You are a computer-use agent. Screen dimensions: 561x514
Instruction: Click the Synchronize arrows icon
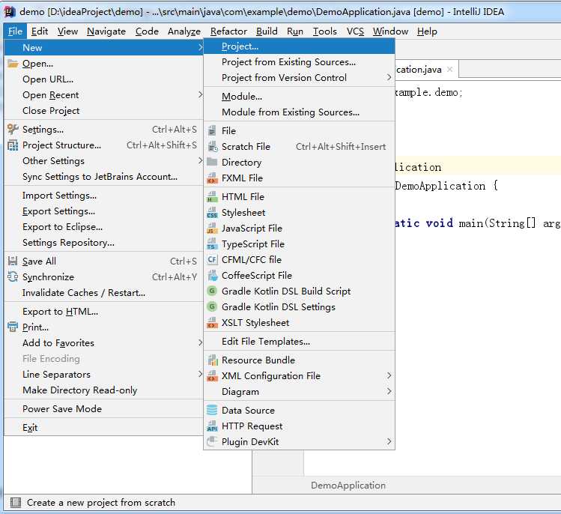[x=13, y=276]
